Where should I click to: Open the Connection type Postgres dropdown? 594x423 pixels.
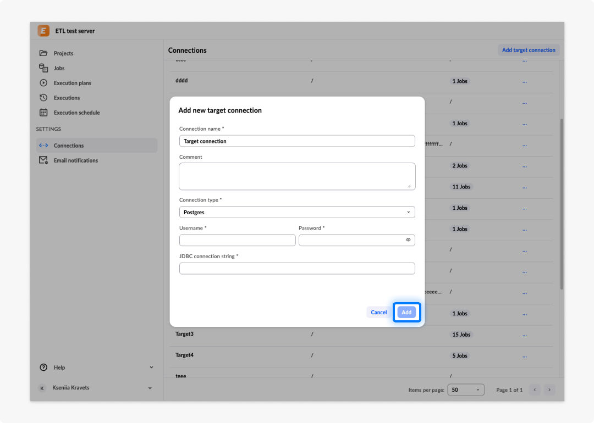click(x=297, y=212)
